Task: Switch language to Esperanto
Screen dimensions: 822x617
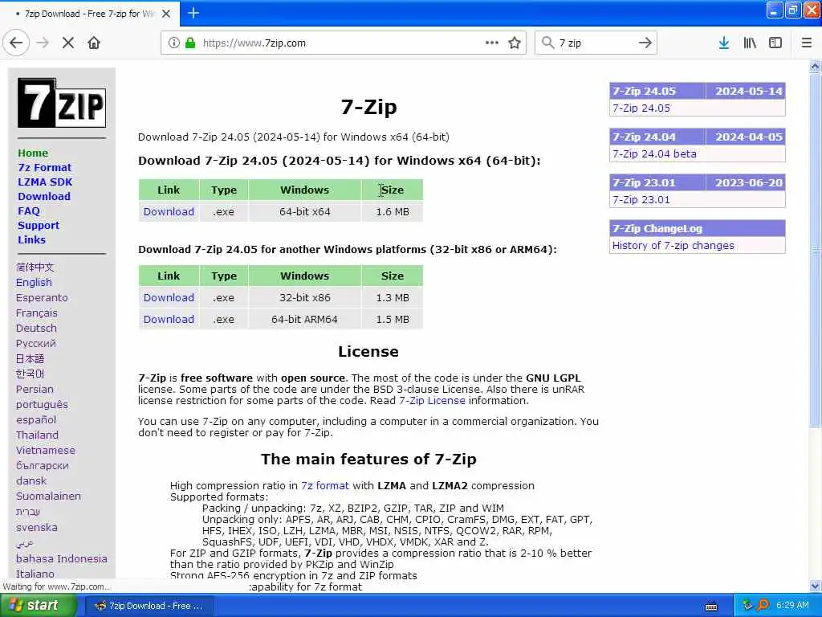Action: (x=42, y=297)
